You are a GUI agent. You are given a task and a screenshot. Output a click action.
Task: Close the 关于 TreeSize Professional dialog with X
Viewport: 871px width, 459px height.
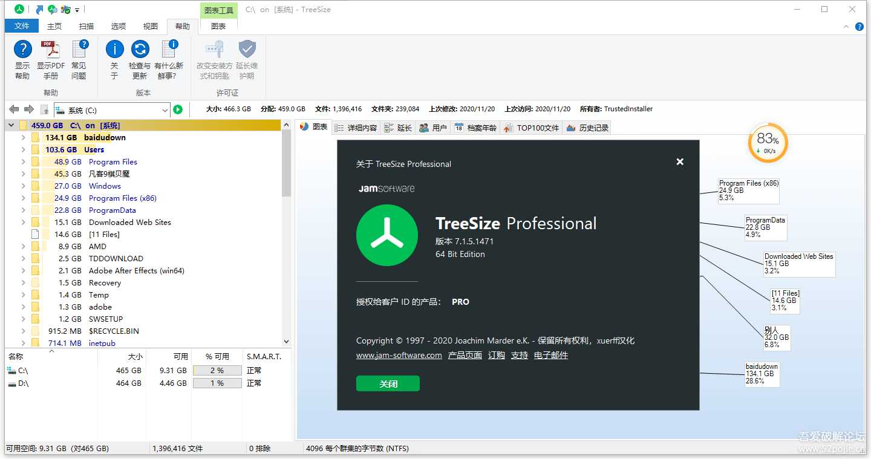tap(680, 161)
